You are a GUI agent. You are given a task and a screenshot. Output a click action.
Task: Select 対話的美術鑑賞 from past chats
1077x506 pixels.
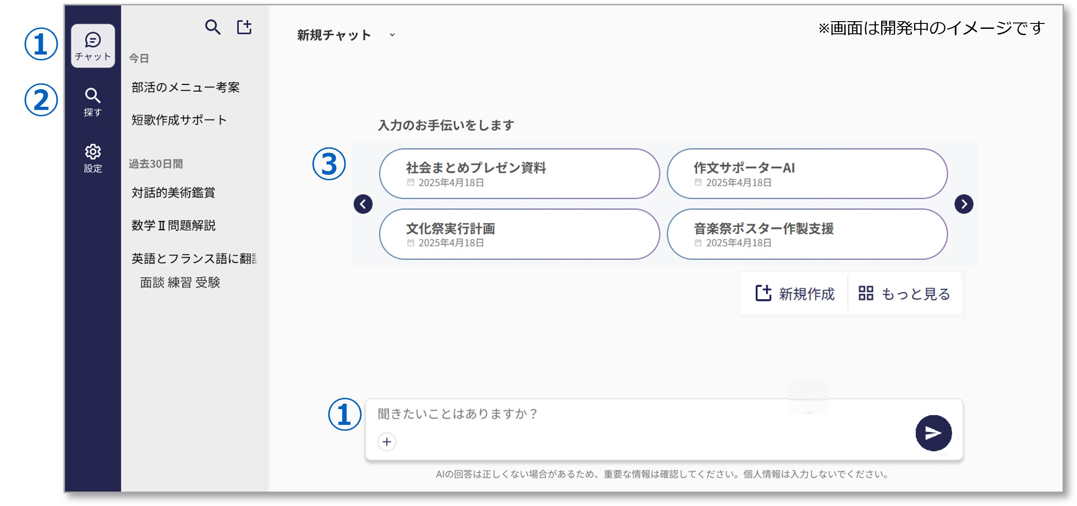coord(173,193)
